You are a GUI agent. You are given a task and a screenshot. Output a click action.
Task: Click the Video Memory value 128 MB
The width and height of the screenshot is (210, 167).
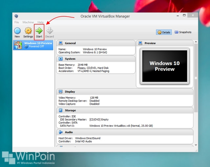94,98
